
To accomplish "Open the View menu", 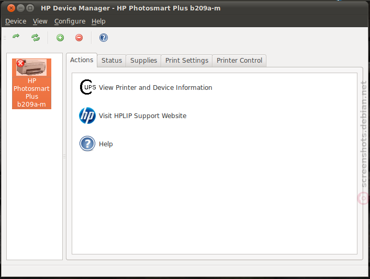I will tap(40, 21).
